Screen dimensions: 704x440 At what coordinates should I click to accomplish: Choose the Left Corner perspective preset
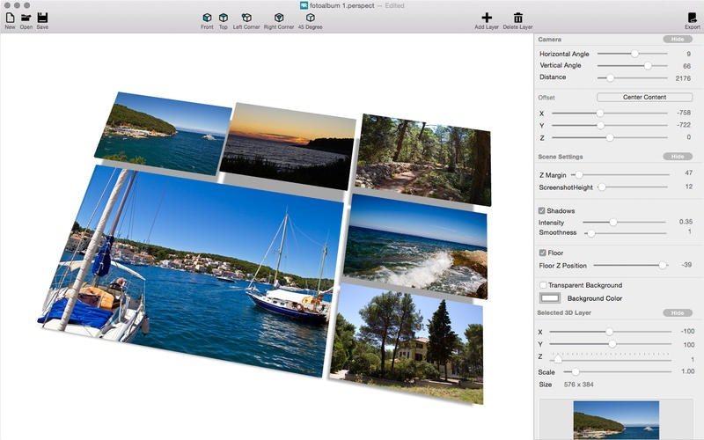(246, 18)
